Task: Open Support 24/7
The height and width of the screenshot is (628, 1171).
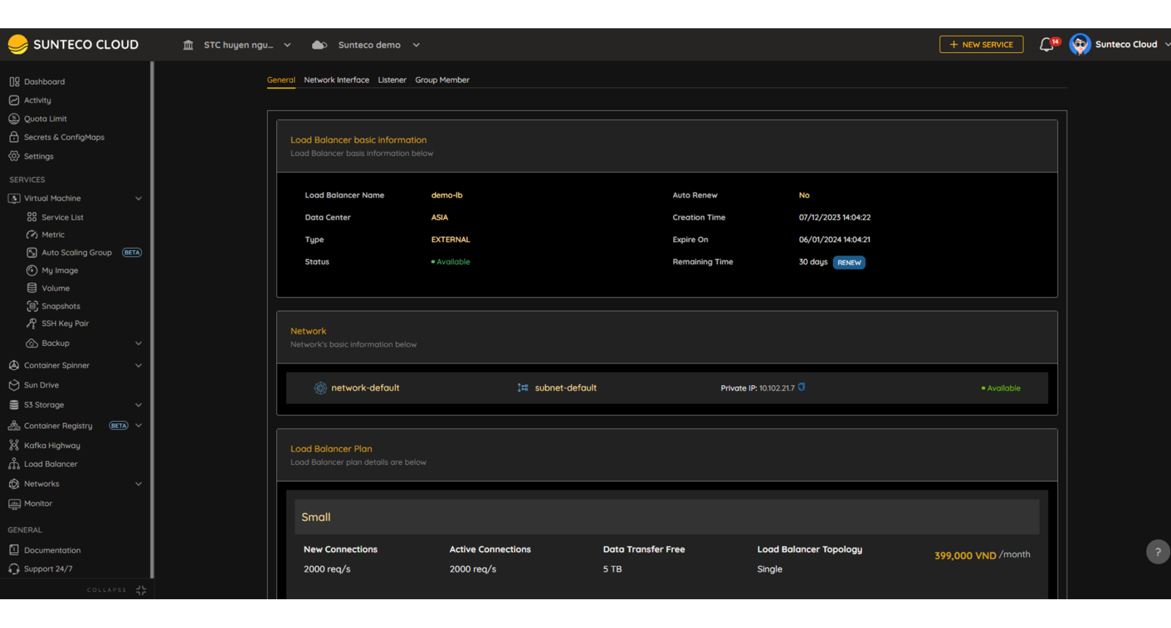Action: point(48,569)
